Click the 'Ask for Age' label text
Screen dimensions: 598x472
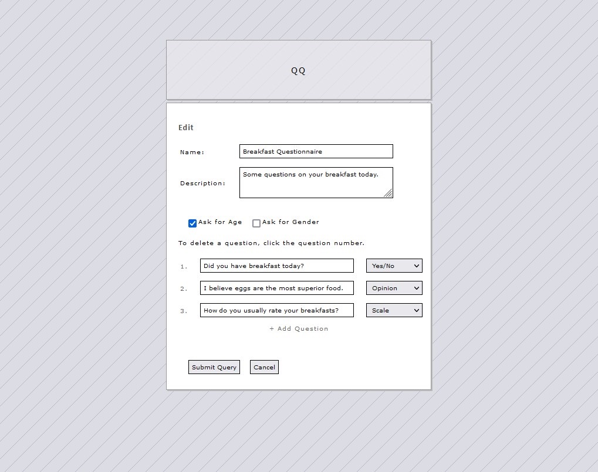(220, 222)
